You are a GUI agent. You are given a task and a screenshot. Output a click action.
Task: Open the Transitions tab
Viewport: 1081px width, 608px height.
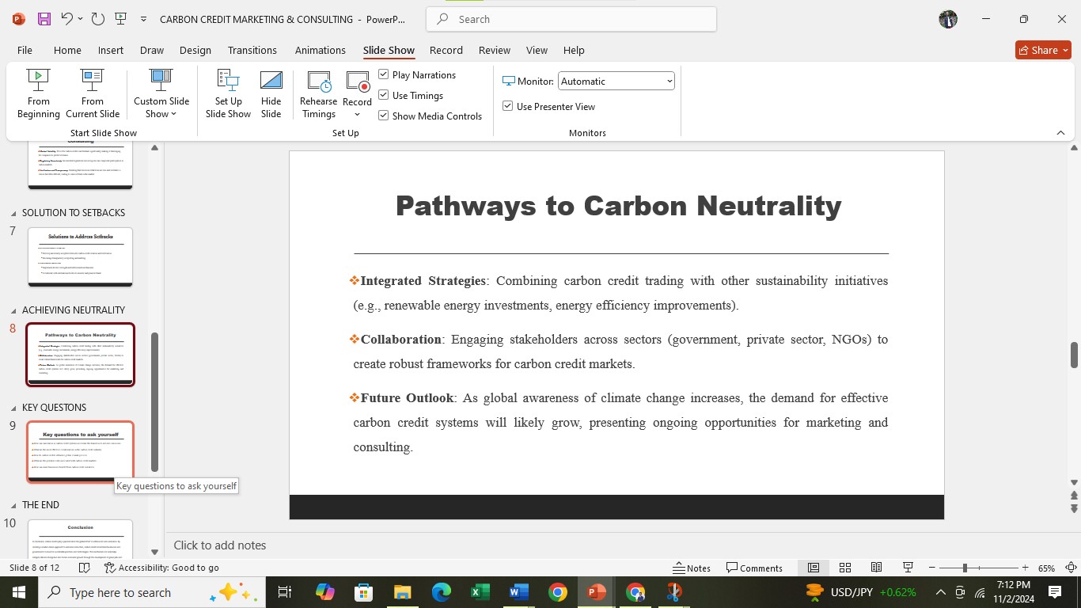tap(252, 50)
